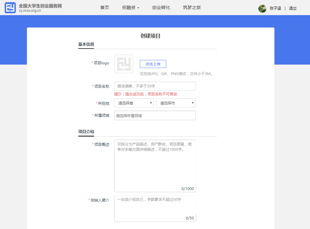Open the 创业孵化 navigation item
This screenshot has width=310, height=229.
click(x=161, y=8)
